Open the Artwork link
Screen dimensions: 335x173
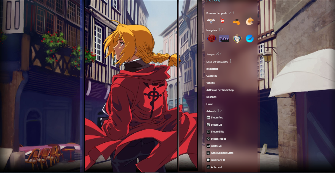pyautogui.click(x=211, y=111)
